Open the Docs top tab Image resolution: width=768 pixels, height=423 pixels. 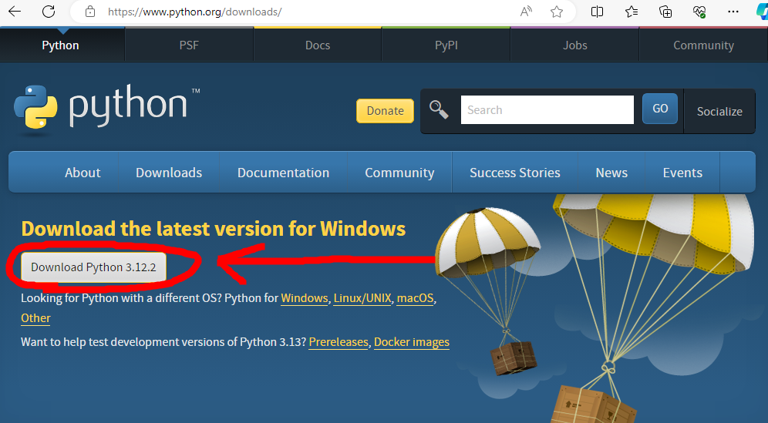click(318, 45)
